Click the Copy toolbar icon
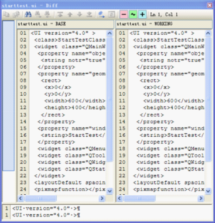This screenshot has width=215, height=223. 6,15
